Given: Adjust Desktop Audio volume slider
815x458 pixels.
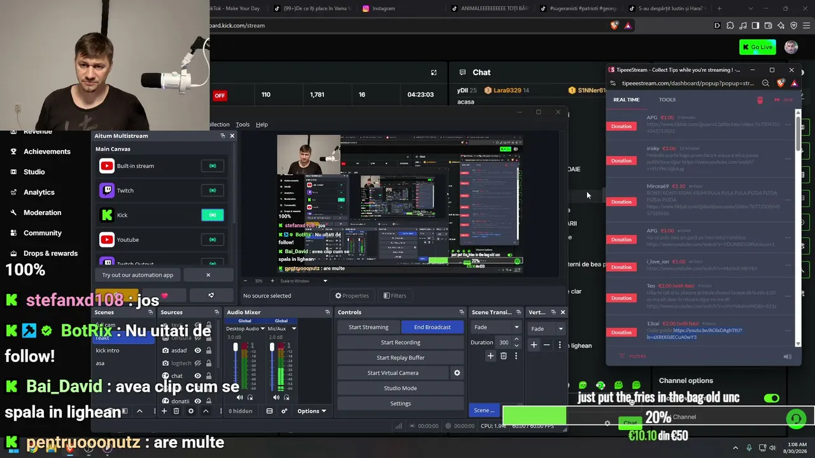Looking at the screenshot, I should click(x=236, y=347).
